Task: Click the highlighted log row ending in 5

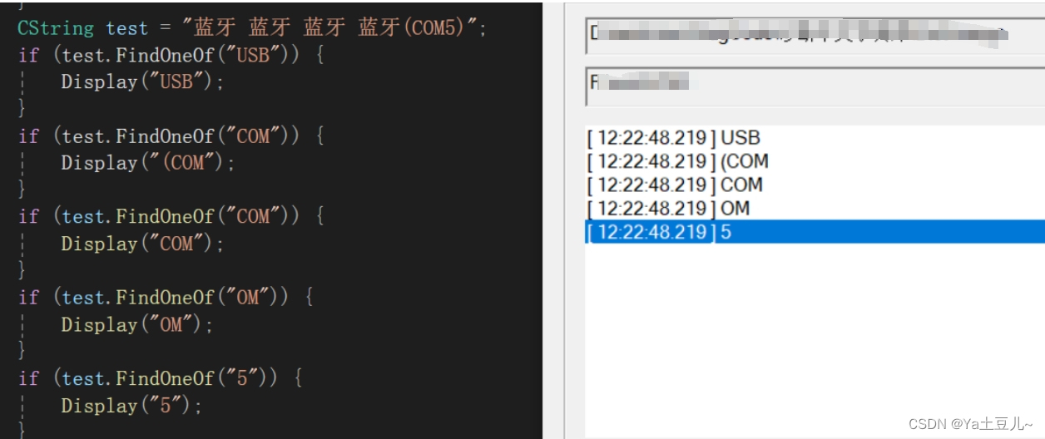Action: point(815,232)
